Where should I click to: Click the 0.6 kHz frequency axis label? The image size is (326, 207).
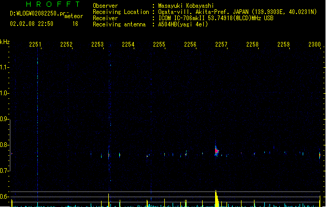(4, 197)
